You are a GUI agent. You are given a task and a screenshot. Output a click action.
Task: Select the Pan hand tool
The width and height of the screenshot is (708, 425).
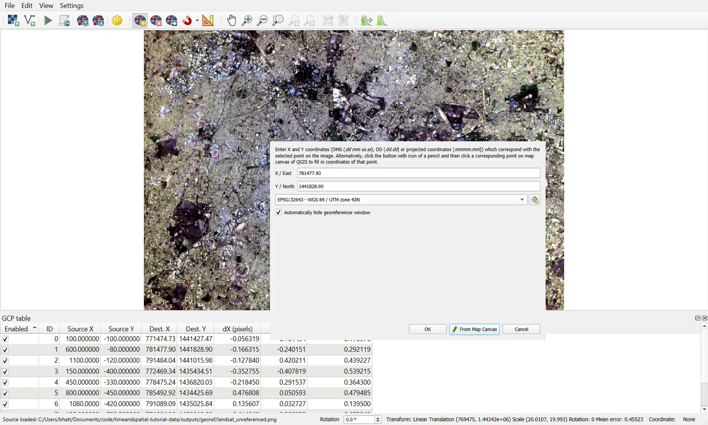(x=231, y=20)
